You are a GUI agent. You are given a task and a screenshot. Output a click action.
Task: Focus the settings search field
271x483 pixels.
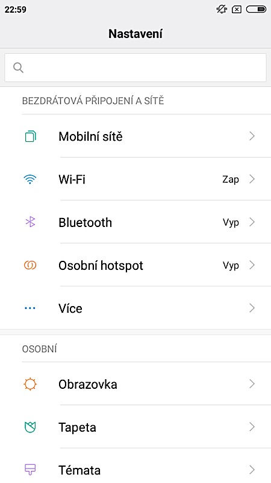[x=135, y=68]
